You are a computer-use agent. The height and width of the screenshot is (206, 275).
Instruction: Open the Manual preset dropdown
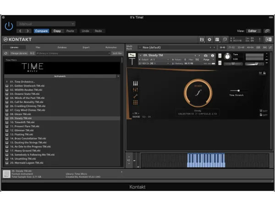[46, 24]
